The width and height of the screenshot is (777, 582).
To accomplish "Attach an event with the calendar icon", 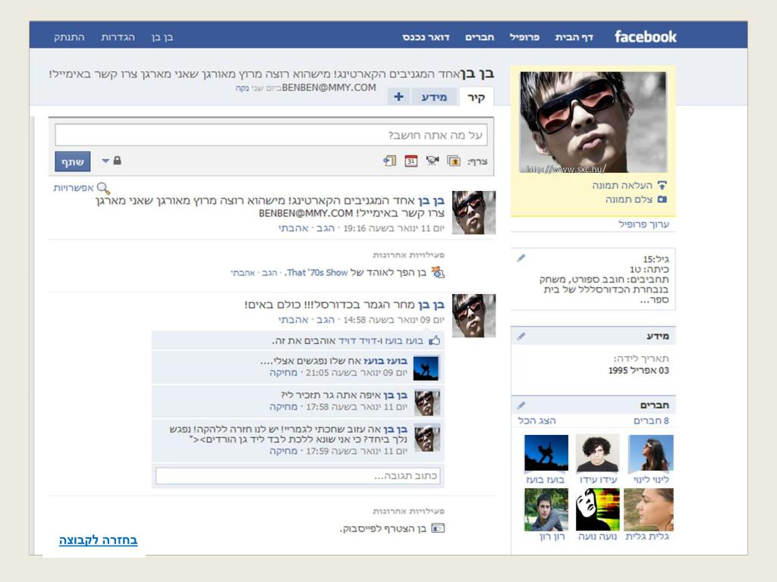I will tap(411, 161).
